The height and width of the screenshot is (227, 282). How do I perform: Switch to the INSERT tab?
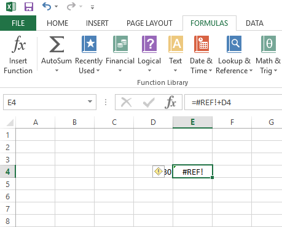click(x=97, y=23)
